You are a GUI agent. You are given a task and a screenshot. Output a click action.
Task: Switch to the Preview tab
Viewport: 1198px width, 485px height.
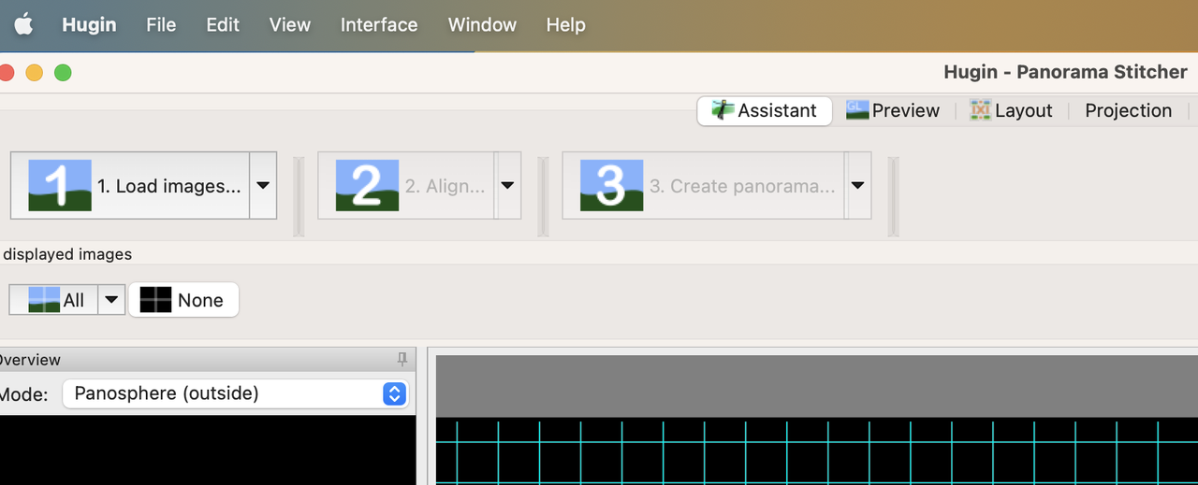pyautogui.click(x=893, y=110)
